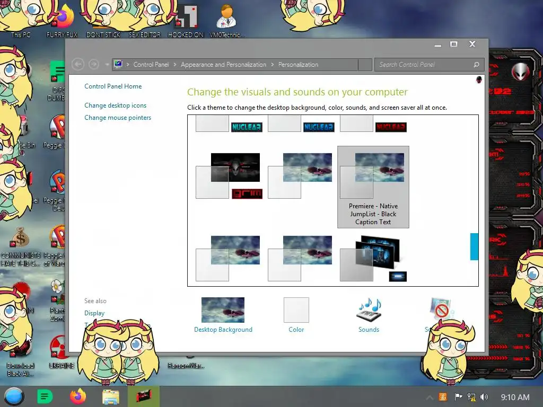Select the dark blue stacked-wallpapers theme
This screenshot has height=407, width=543.
(373, 258)
